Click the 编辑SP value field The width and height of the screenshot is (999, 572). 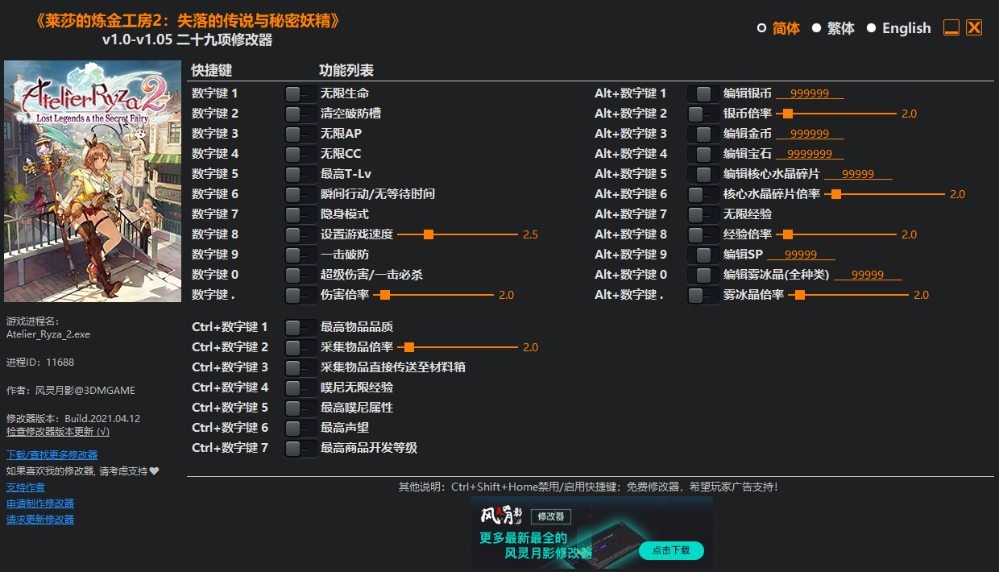point(801,254)
